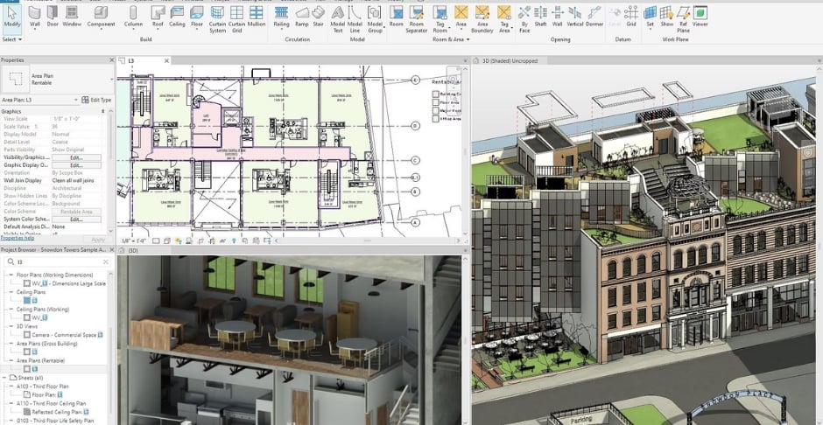Open Camera - Commercial Space L3 view
Viewport: 823px width, 425px height.
(67, 335)
